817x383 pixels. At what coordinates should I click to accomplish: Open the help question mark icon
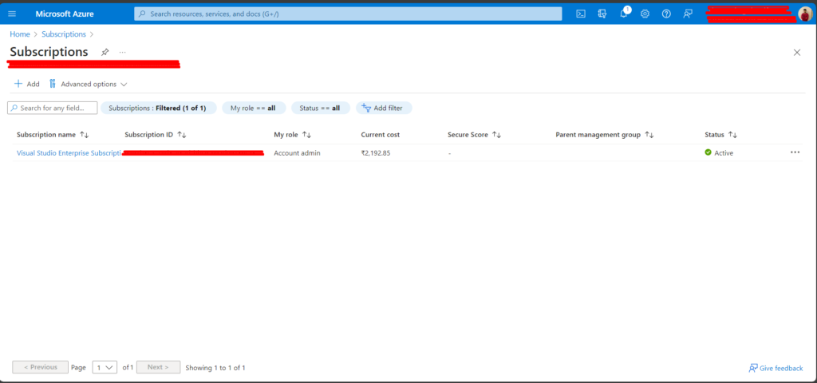(666, 14)
